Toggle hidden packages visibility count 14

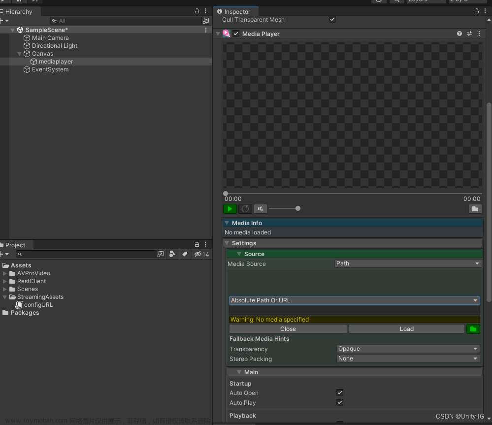[x=201, y=254]
